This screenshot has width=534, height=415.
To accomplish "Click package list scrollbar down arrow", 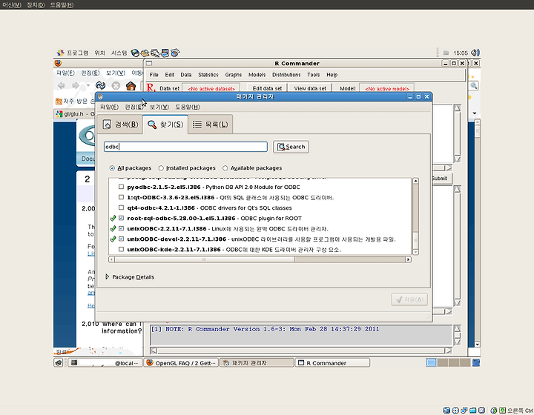I will [x=415, y=252].
